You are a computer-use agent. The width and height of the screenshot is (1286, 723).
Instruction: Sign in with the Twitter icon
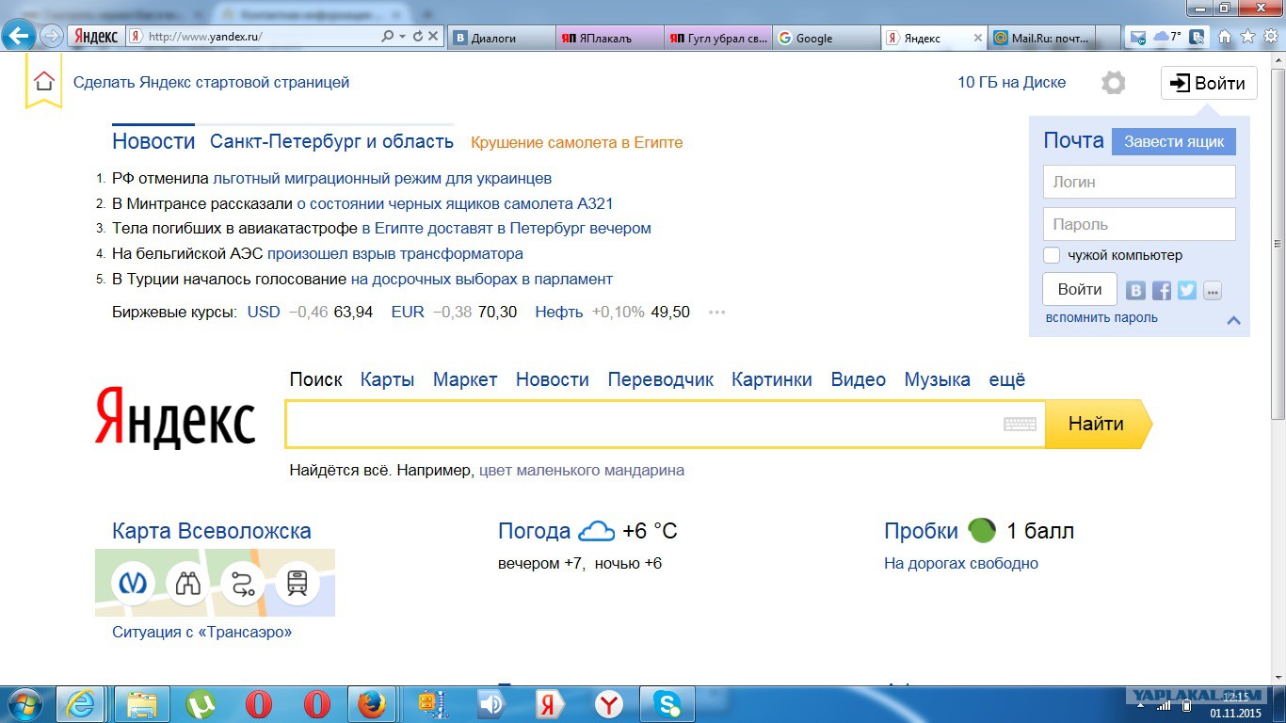click(1187, 290)
